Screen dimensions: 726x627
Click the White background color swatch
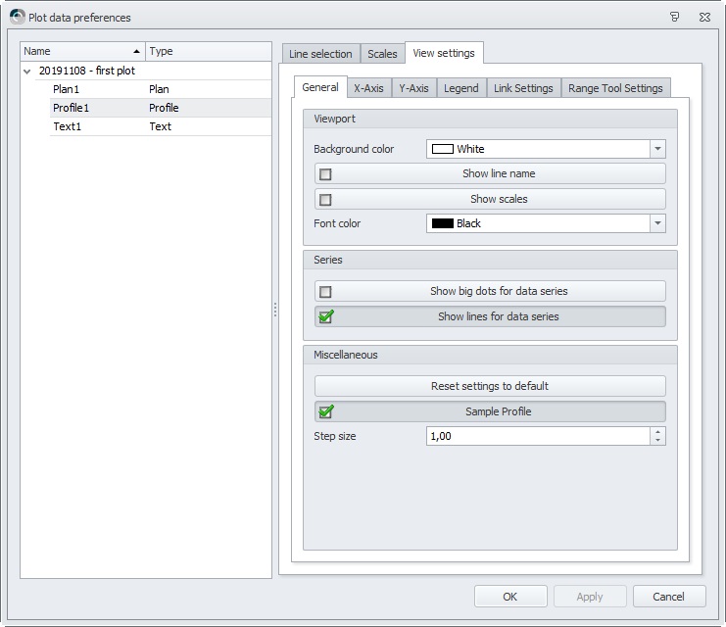click(x=442, y=149)
